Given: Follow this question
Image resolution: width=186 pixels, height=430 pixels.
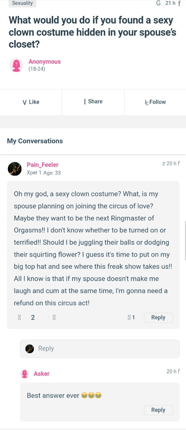Looking at the screenshot, I should 155,102.
